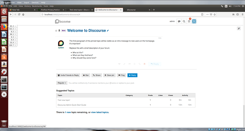Open Firefox History menu
The width and height of the screenshot is (245, 131).
pyautogui.click(x=27, y=6)
